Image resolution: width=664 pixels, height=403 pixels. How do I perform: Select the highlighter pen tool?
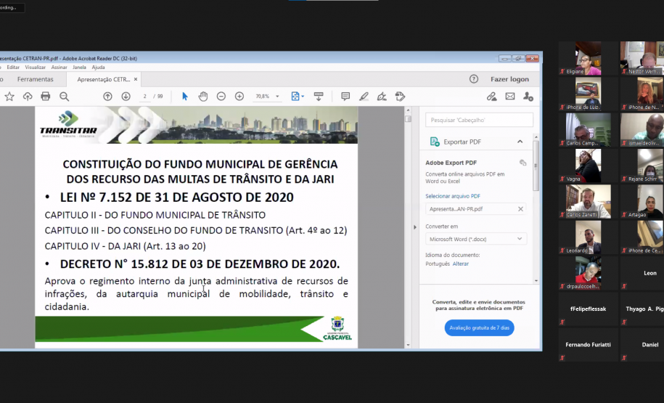coord(364,97)
